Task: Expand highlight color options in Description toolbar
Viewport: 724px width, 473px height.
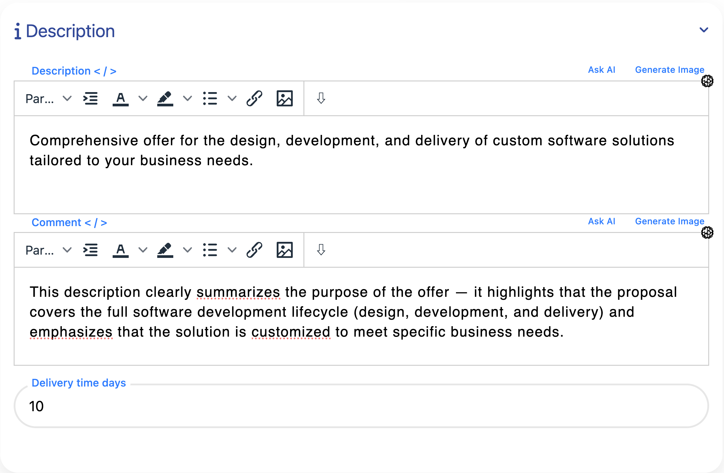Action: (187, 98)
